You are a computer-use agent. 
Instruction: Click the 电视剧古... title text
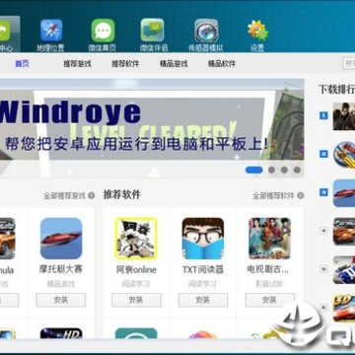click(268, 270)
